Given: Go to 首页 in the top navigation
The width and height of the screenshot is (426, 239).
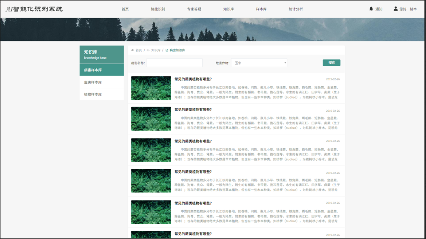Looking at the screenshot, I should (x=125, y=9).
